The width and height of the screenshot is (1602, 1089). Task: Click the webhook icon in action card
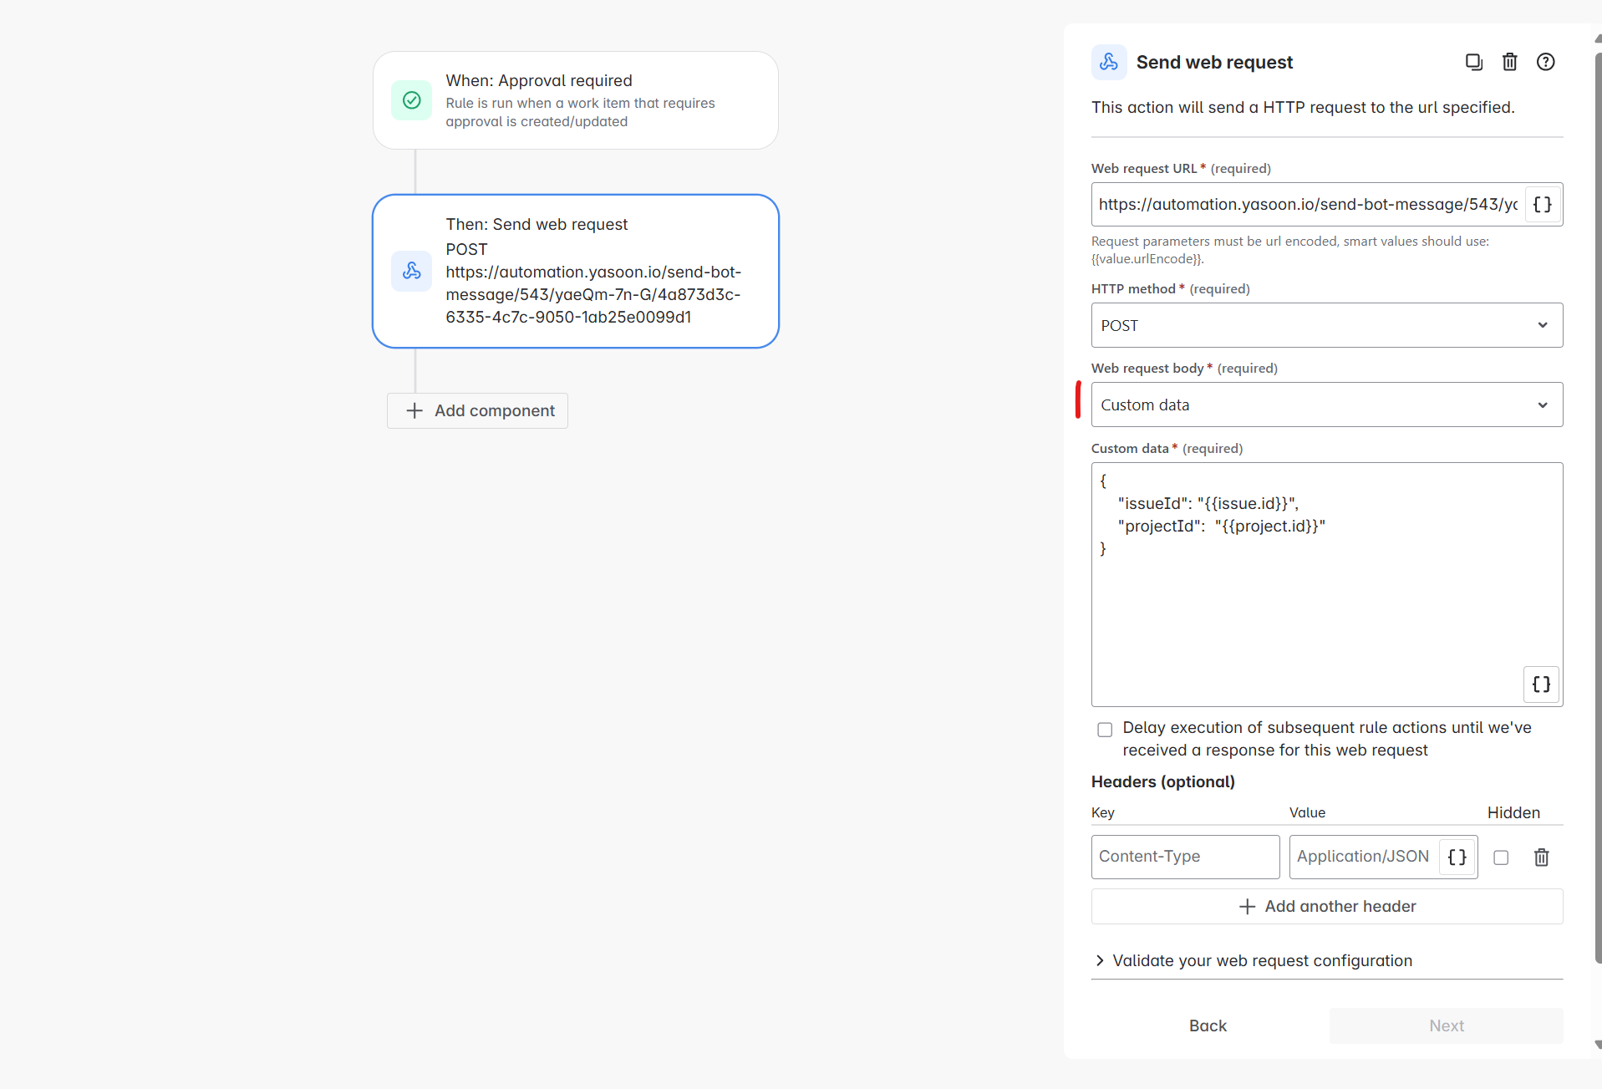[x=411, y=271]
